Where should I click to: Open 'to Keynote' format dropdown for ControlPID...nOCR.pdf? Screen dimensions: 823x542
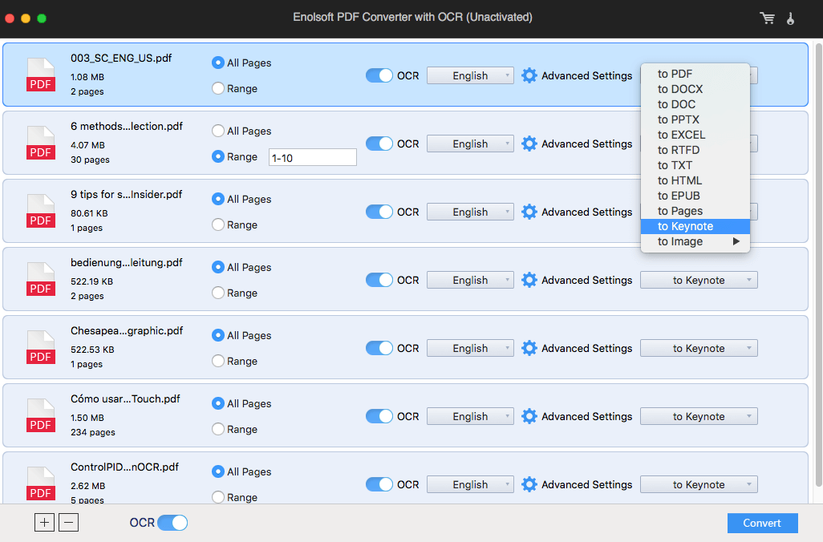(x=699, y=485)
